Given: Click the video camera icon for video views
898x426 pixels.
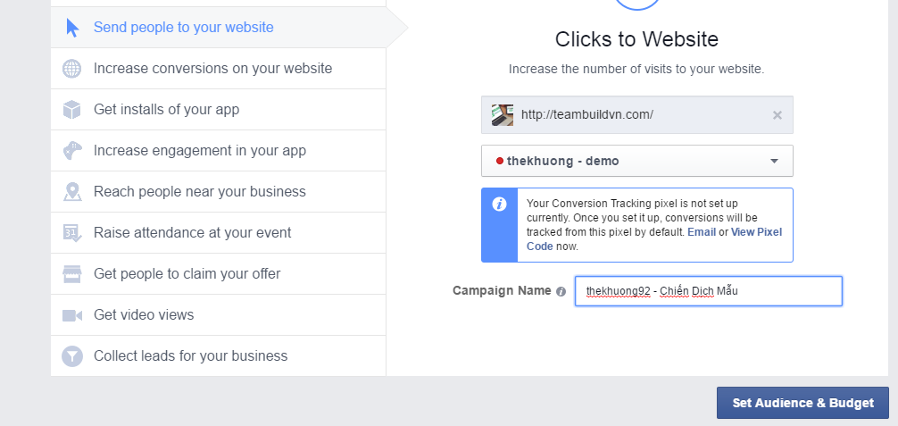Looking at the screenshot, I should [72, 315].
